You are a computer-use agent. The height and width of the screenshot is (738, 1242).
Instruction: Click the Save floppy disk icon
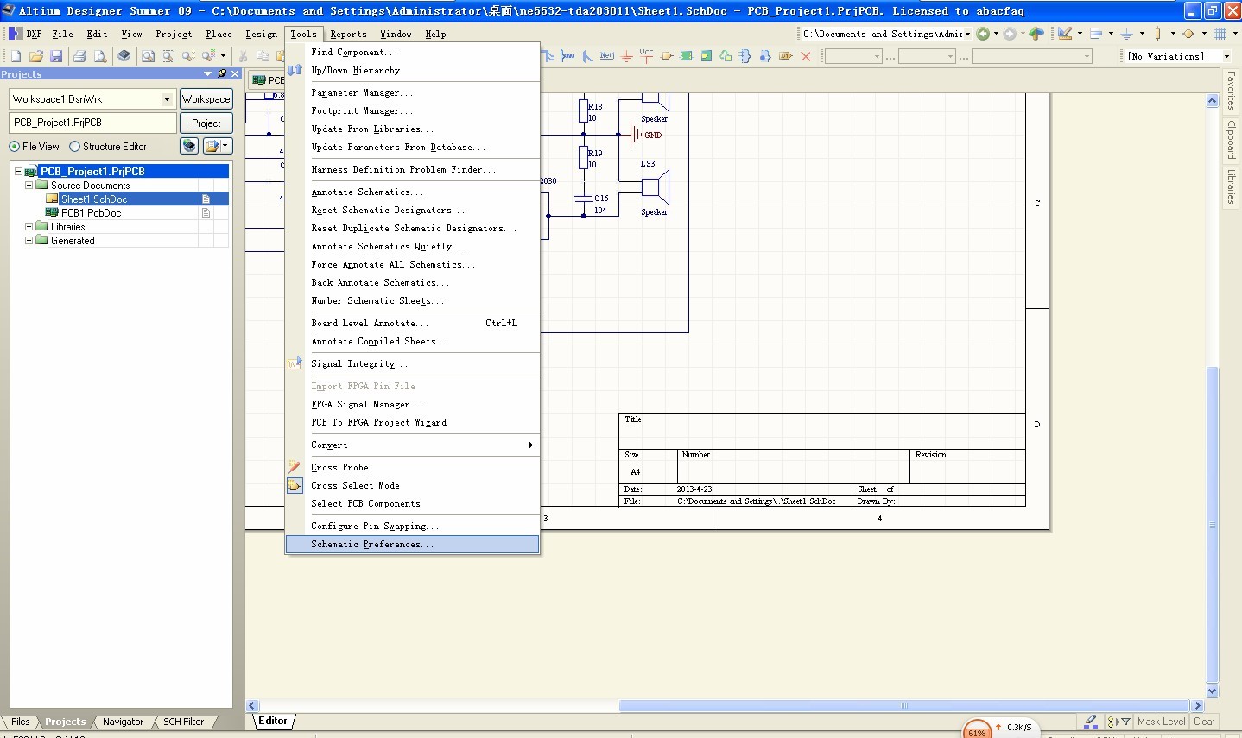[56, 56]
